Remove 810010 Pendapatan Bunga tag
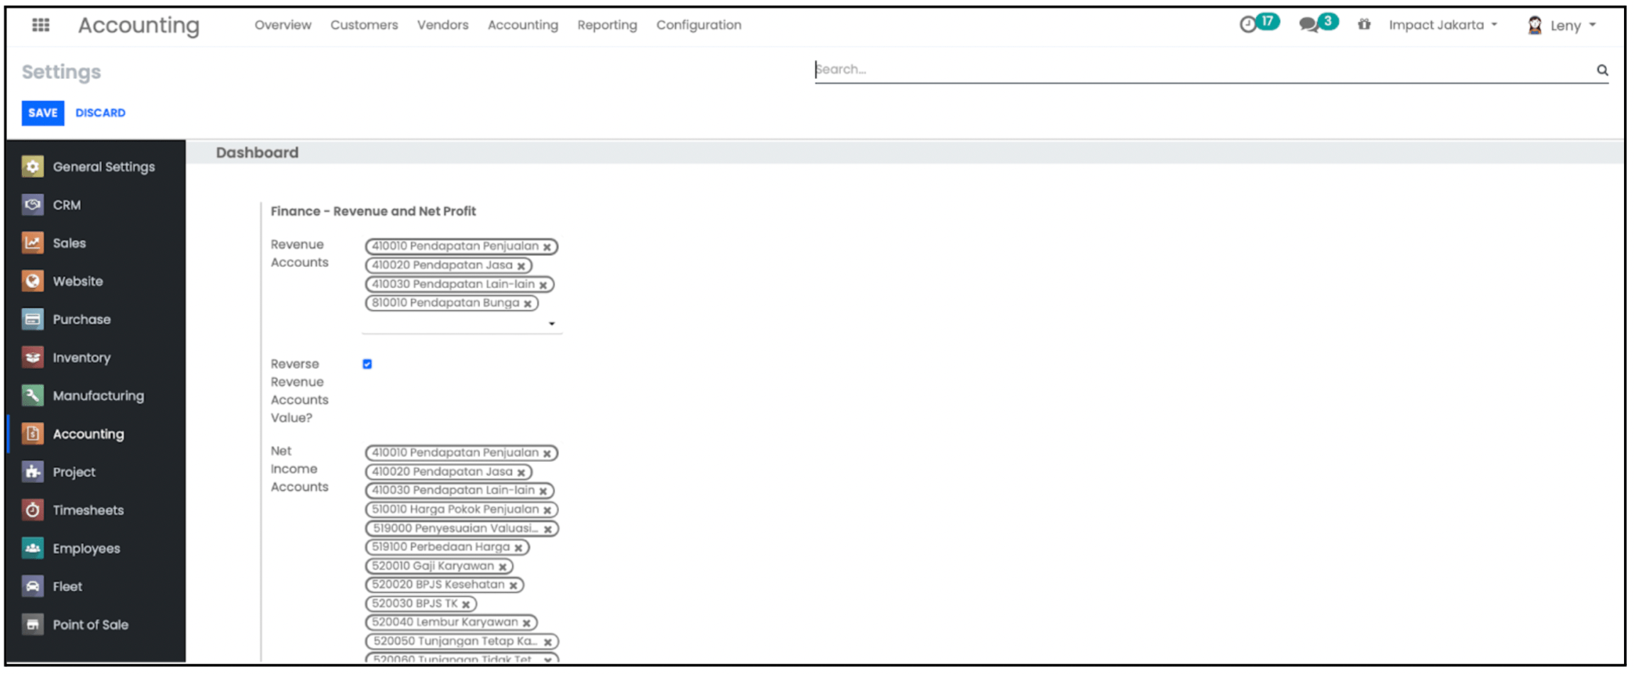 coord(528,304)
